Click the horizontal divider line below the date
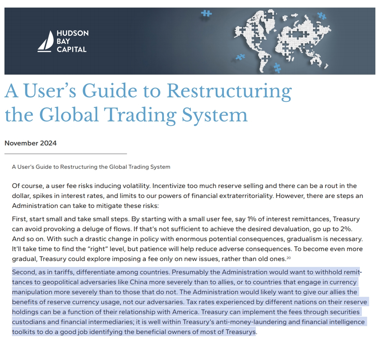 pos(66,154)
